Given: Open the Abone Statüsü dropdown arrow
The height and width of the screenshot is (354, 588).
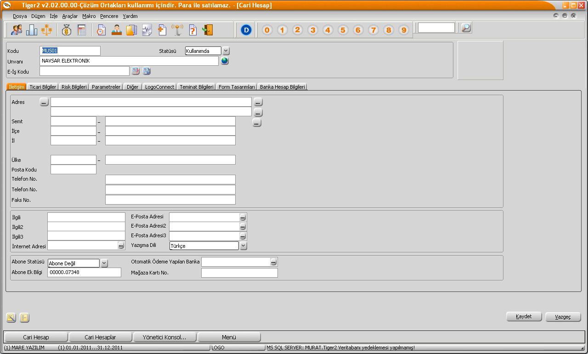Looking at the screenshot, I should click(x=104, y=263).
